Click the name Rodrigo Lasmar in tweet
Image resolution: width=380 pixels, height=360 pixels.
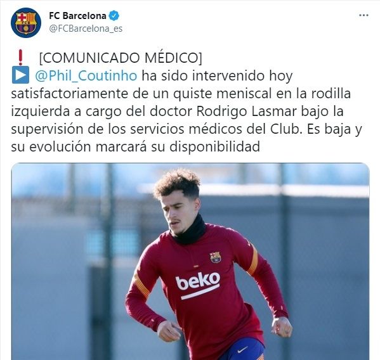[x=247, y=112]
